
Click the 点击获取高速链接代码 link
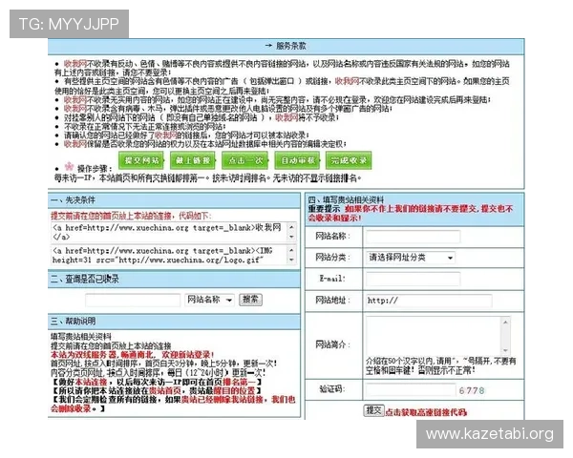click(426, 412)
